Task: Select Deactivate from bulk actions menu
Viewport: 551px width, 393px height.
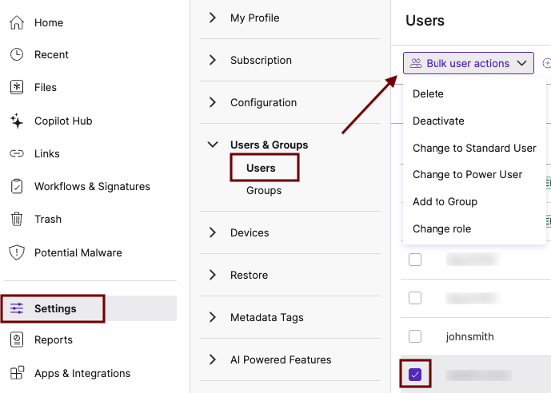Action: pyautogui.click(x=438, y=121)
